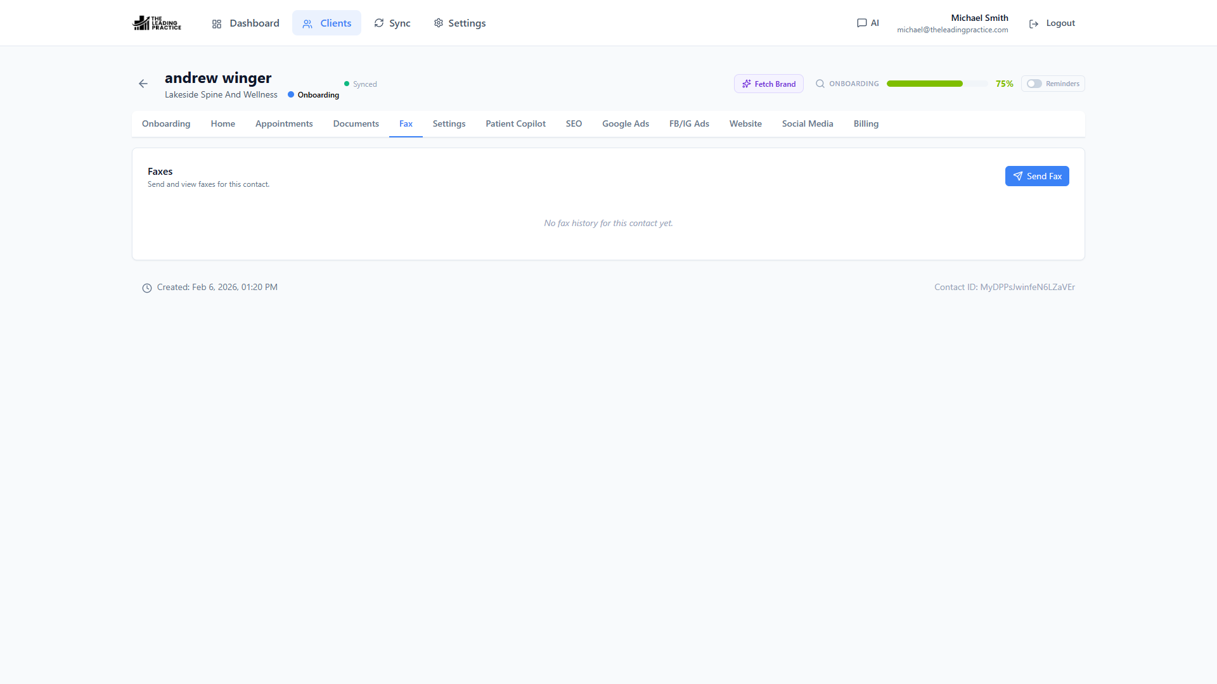Switch to the Documents tab

356,123
